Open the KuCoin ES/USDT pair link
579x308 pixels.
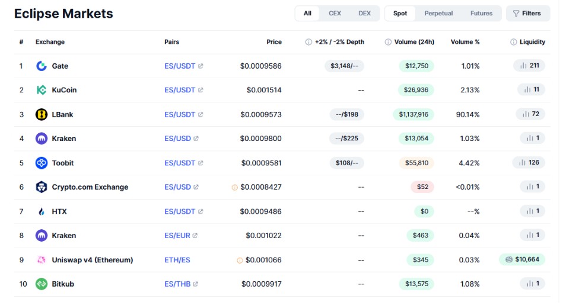180,90
